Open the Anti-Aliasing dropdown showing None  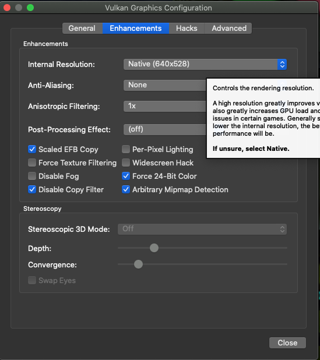point(165,85)
